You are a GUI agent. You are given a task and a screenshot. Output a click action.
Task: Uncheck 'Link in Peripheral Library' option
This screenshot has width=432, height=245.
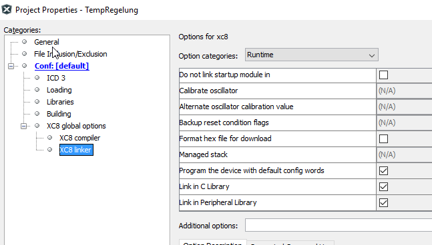(383, 202)
